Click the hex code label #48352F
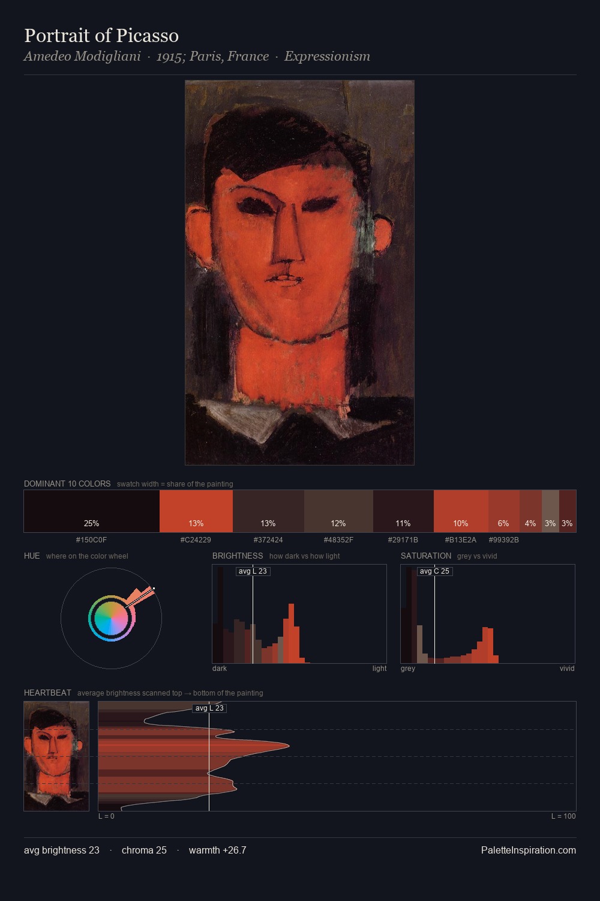 [x=338, y=540]
